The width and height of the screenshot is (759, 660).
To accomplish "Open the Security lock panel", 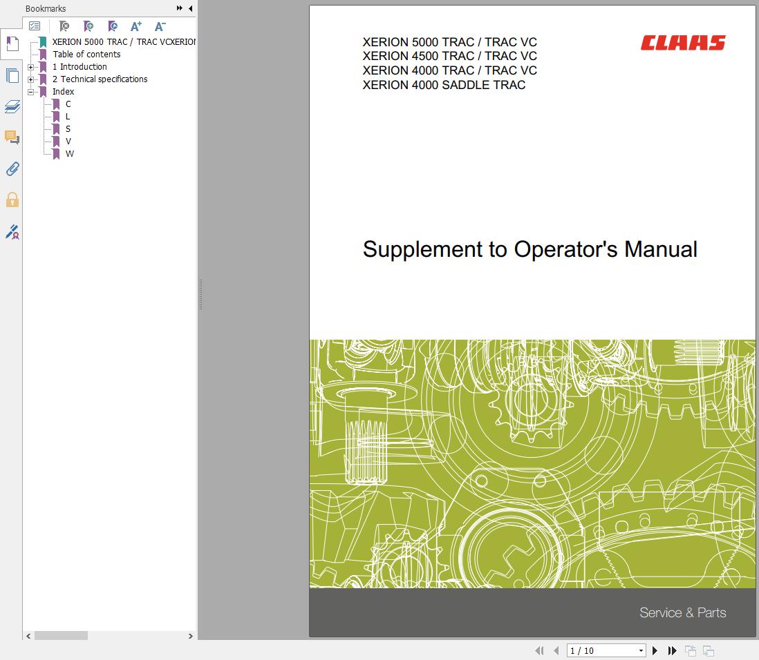I will click(x=12, y=200).
